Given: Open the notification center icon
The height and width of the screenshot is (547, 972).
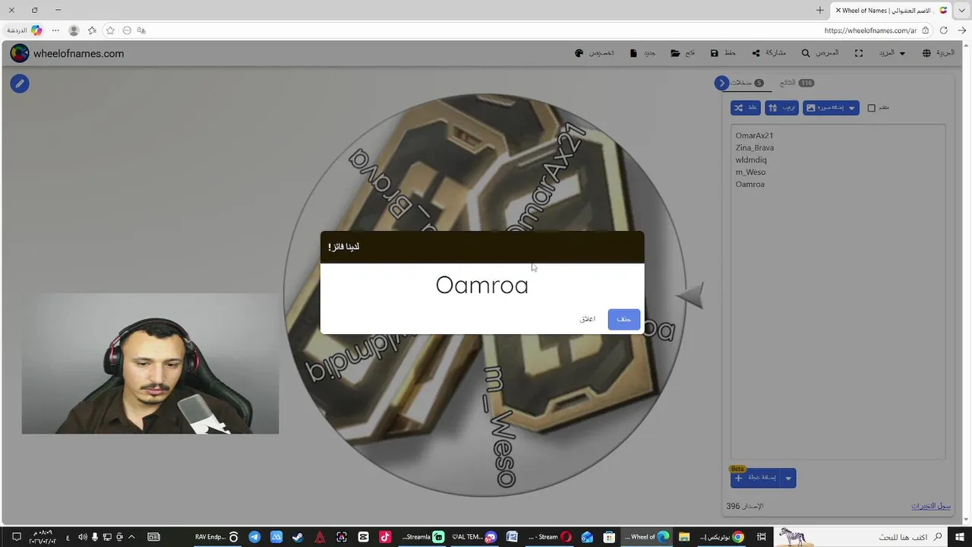Looking at the screenshot, I should pos(16,537).
